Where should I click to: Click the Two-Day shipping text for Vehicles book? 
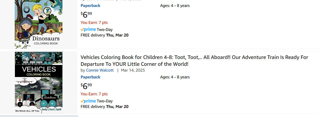[x=105, y=101]
